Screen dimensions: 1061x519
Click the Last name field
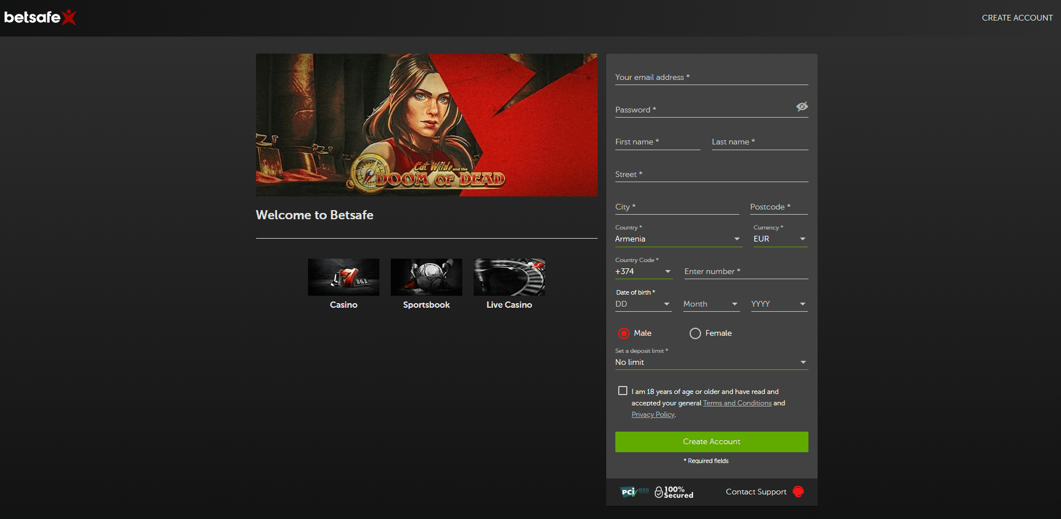pos(760,142)
